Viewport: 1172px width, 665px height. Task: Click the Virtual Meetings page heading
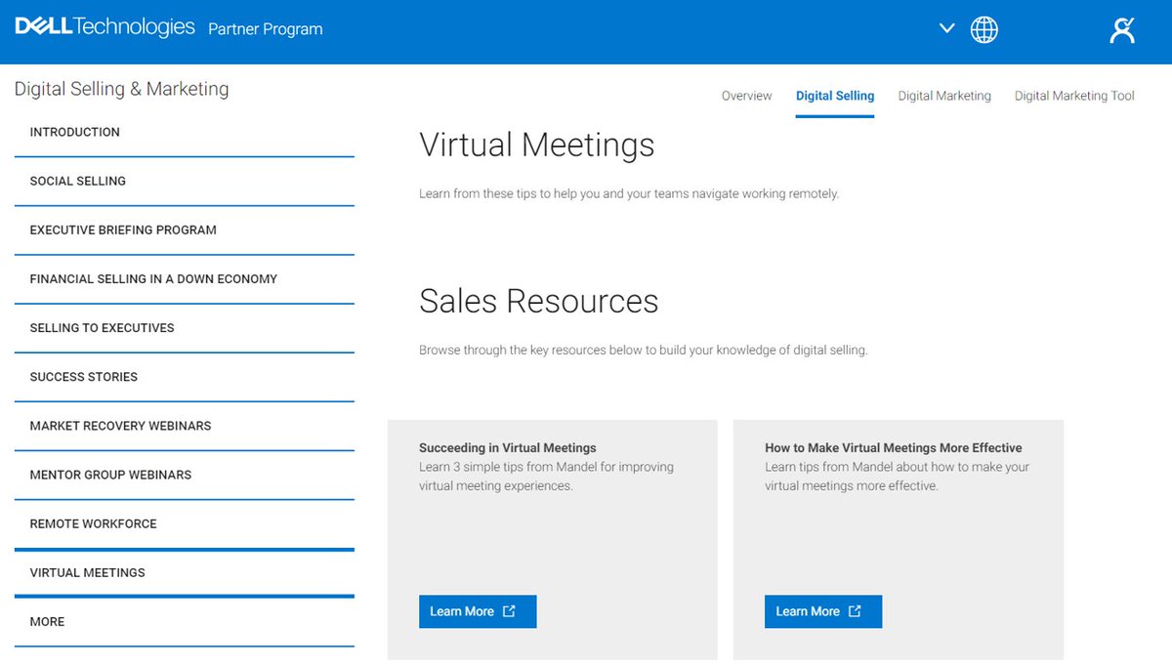pos(537,145)
